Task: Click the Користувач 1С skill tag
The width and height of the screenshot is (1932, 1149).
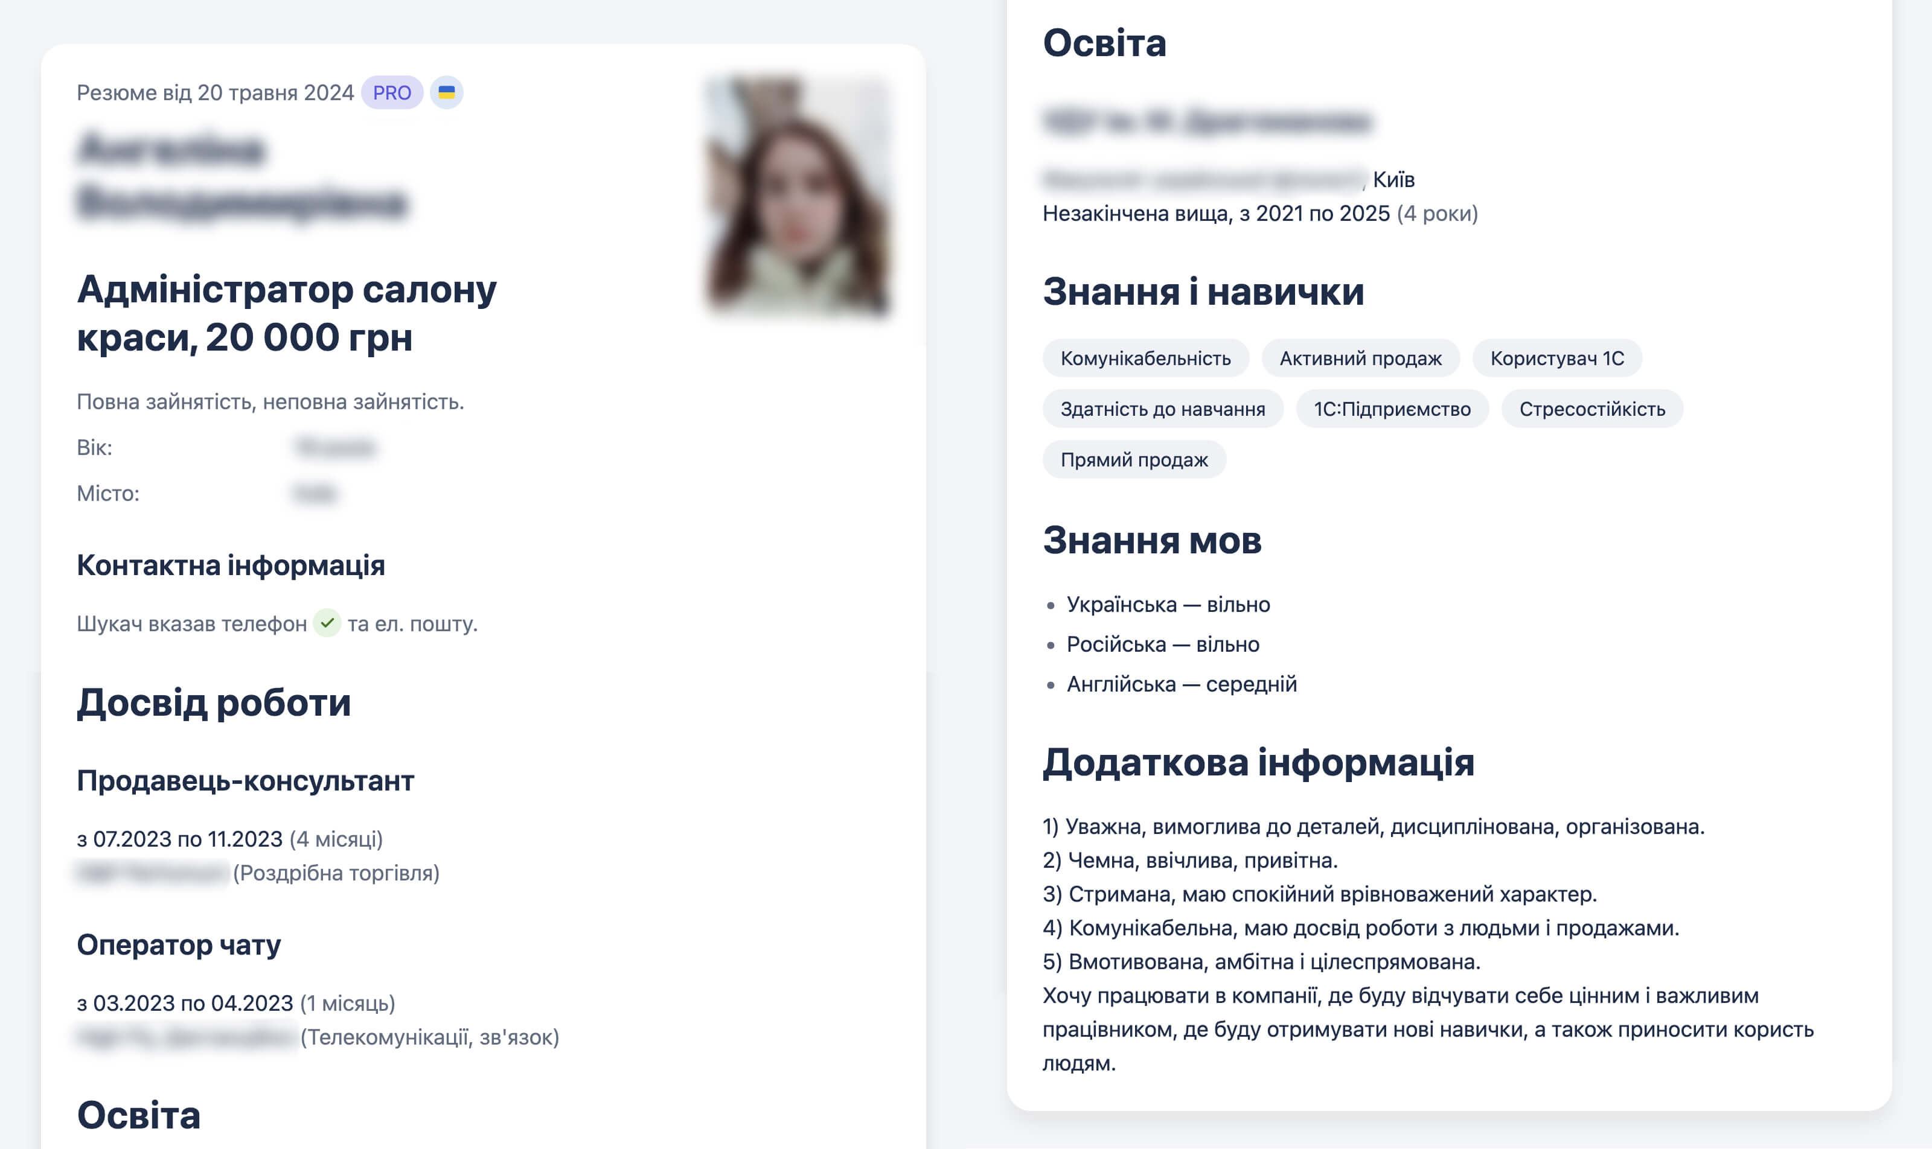Action: pos(1556,358)
